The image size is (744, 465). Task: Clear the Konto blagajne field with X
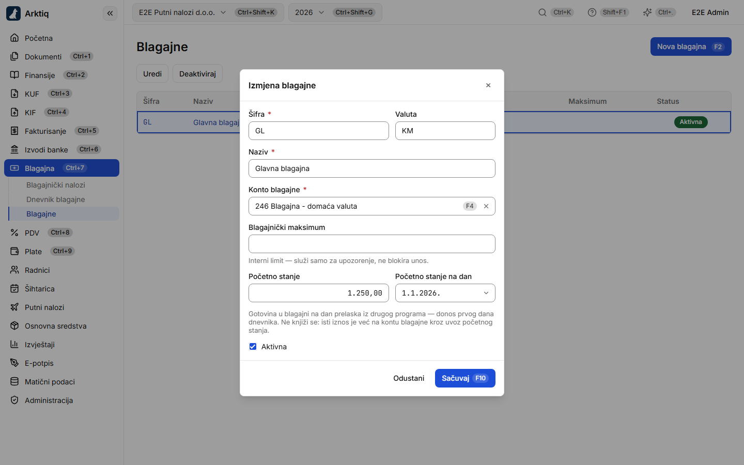point(486,206)
